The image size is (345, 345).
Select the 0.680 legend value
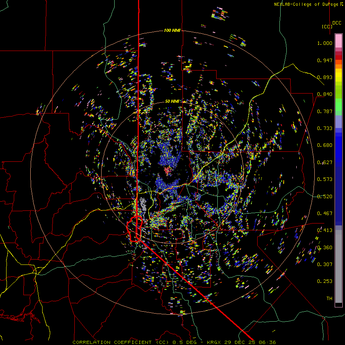(325, 145)
